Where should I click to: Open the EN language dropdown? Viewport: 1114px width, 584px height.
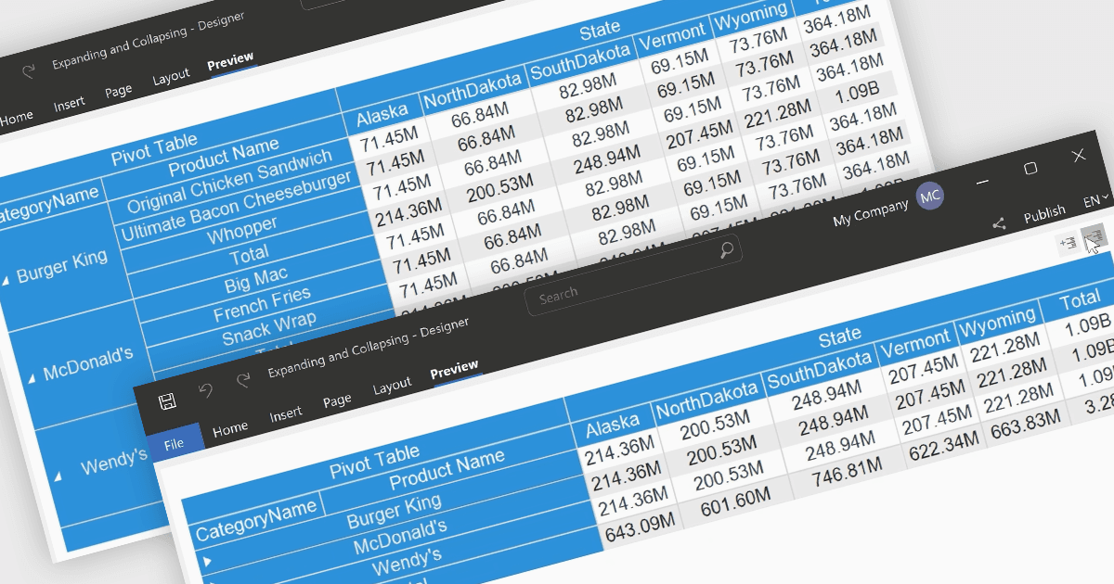point(1097,200)
